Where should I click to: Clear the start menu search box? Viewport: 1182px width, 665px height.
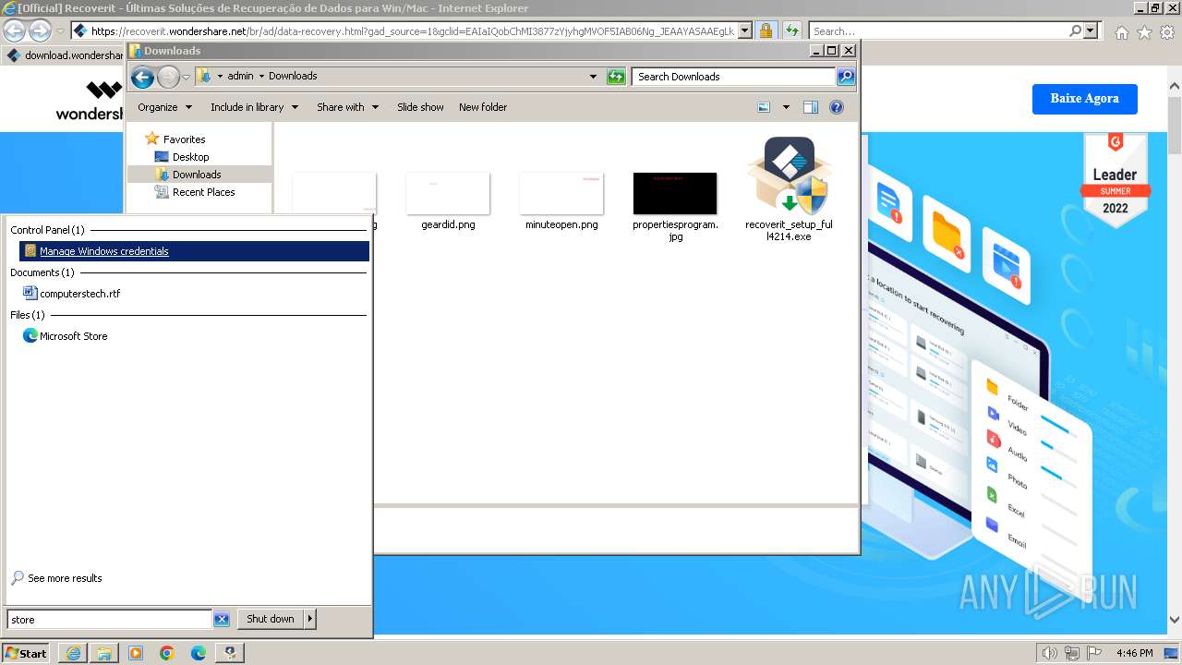pos(222,620)
